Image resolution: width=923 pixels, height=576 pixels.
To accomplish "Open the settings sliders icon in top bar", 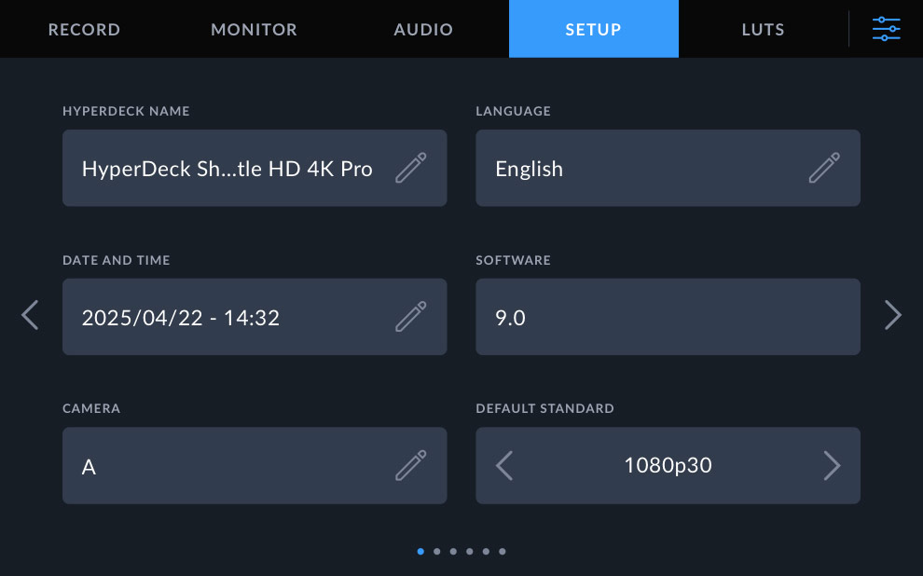I will coord(885,29).
